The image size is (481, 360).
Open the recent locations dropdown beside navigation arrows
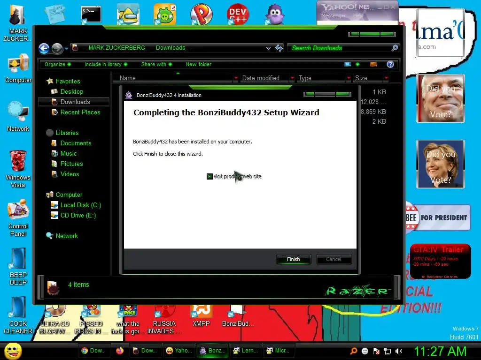66,48
